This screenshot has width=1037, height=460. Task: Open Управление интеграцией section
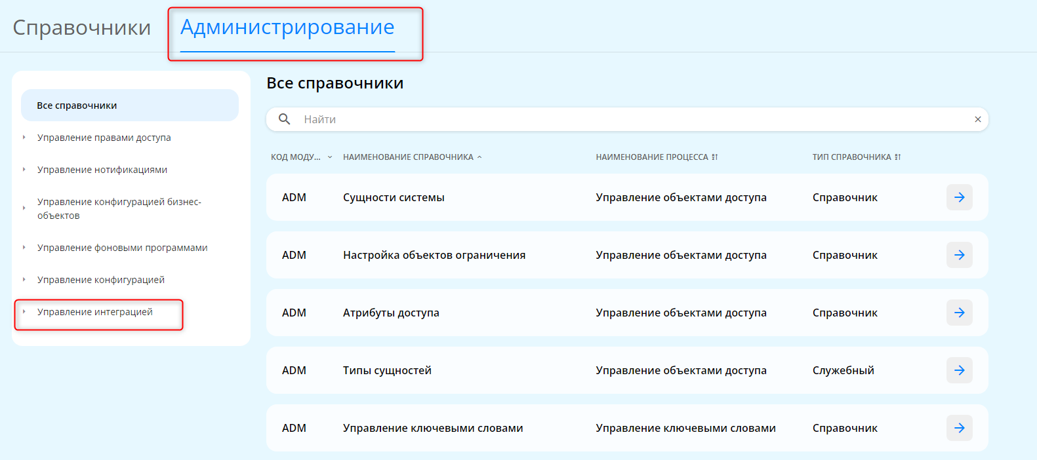coord(95,312)
